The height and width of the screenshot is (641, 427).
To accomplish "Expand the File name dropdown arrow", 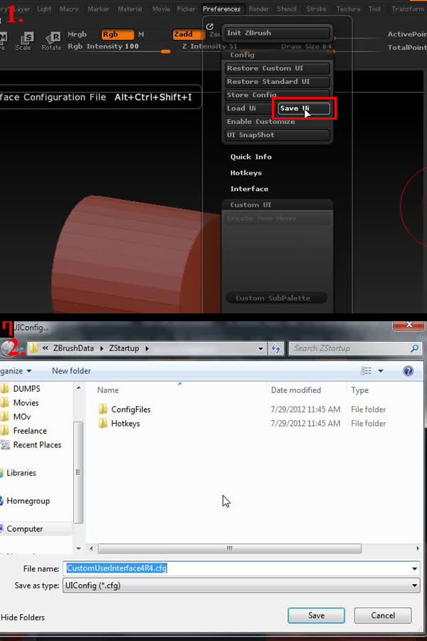I will [414, 568].
